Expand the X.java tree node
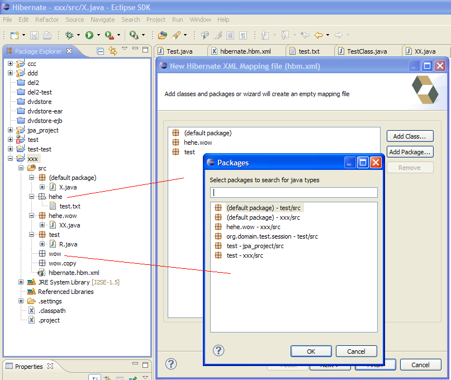Viewport: 451px width, 380px height. pyautogui.click(x=42, y=187)
